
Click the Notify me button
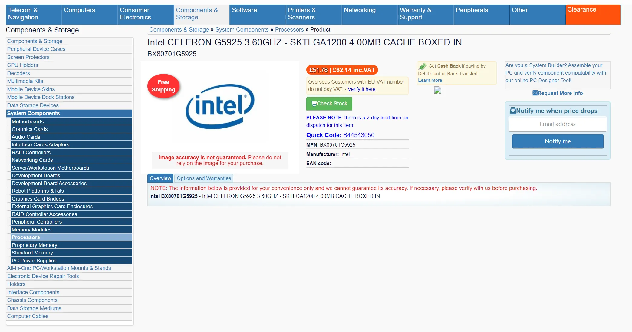pos(558,141)
